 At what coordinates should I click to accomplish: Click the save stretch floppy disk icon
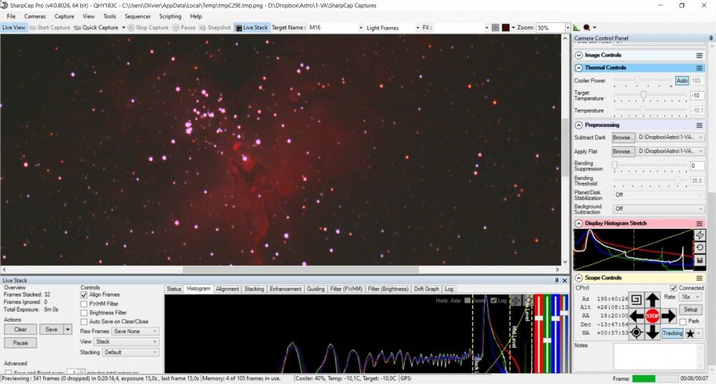click(700, 260)
